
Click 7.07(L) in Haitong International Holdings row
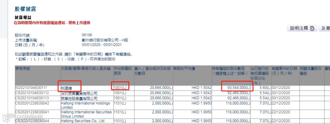pyautogui.click(x=266, y=103)
